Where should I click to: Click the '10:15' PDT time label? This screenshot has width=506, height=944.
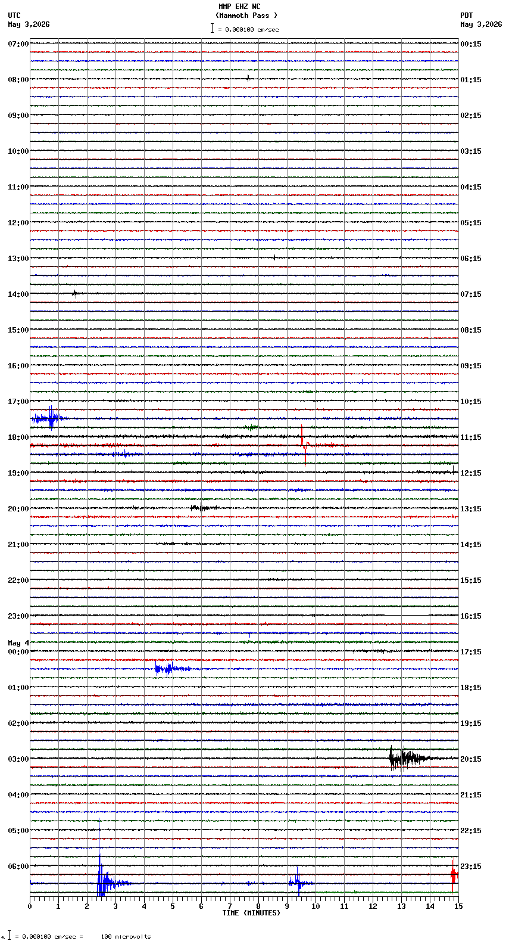click(471, 402)
